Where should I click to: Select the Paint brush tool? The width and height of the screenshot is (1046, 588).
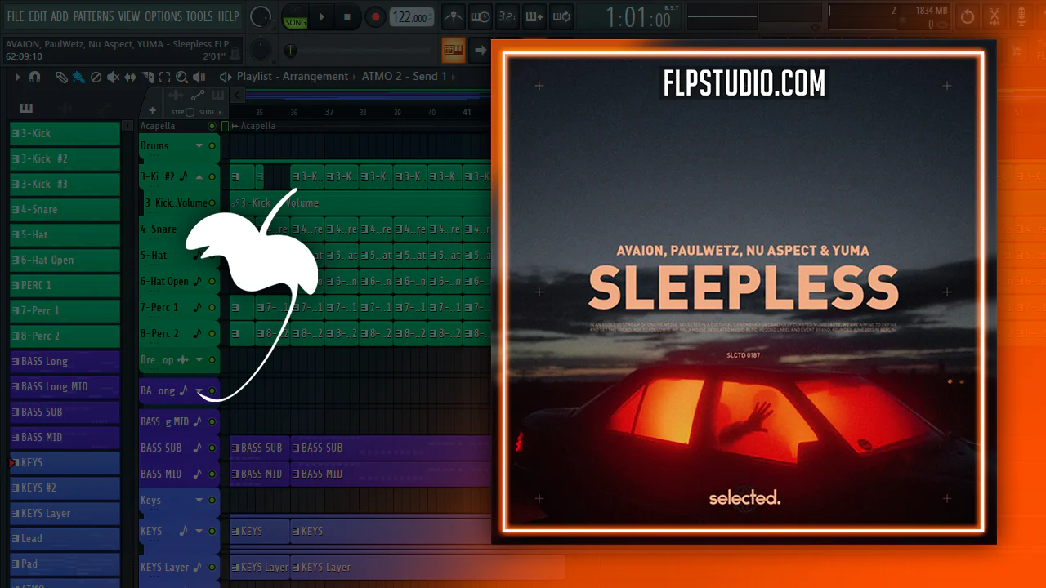pyautogui.click(x=78, y=77)
